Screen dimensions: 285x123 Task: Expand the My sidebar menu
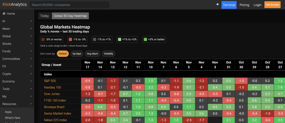tap(17, 96)
